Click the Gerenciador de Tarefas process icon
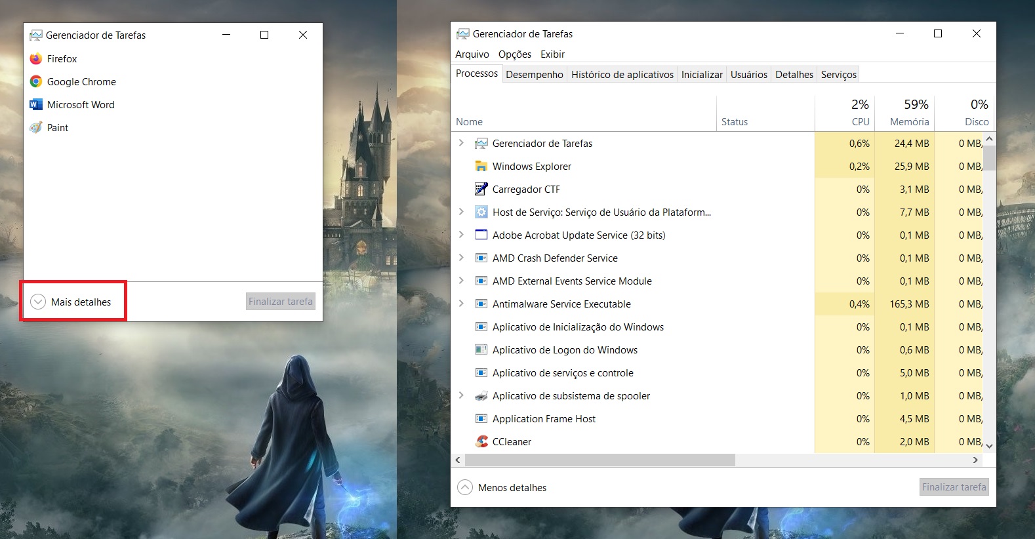Screen dimensions: 1035x539 pos(481,144)
